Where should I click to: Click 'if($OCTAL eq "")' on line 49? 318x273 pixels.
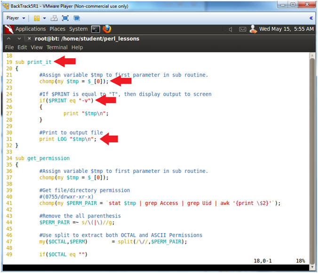[x=64, y=255]
